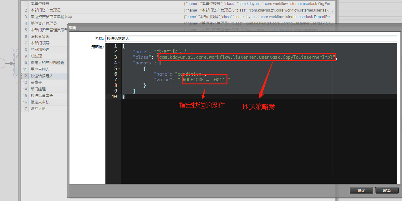The width and height of the screenshot is (402, 201).
Task: Click the 编辑 dialog title bar
Action: click(x=235, y=28)
